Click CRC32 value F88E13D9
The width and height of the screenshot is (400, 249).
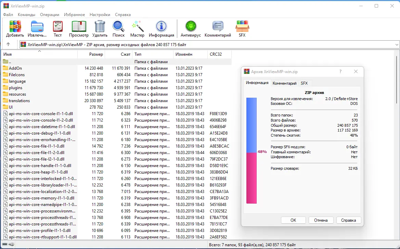[x=218, y=113]
